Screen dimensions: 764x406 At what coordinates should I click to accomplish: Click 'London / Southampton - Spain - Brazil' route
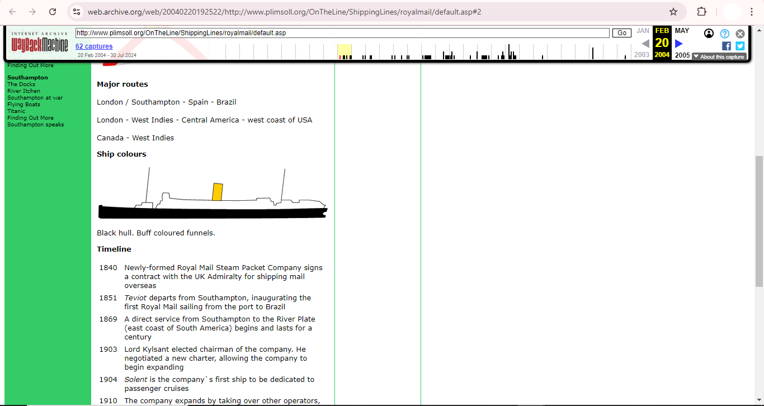[x=167, y=102]
